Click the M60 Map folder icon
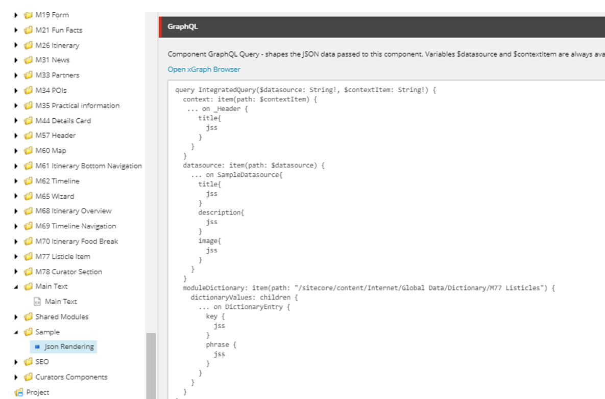Image resolution: width=605 pixels, height=399 pixels. (29, 151)
